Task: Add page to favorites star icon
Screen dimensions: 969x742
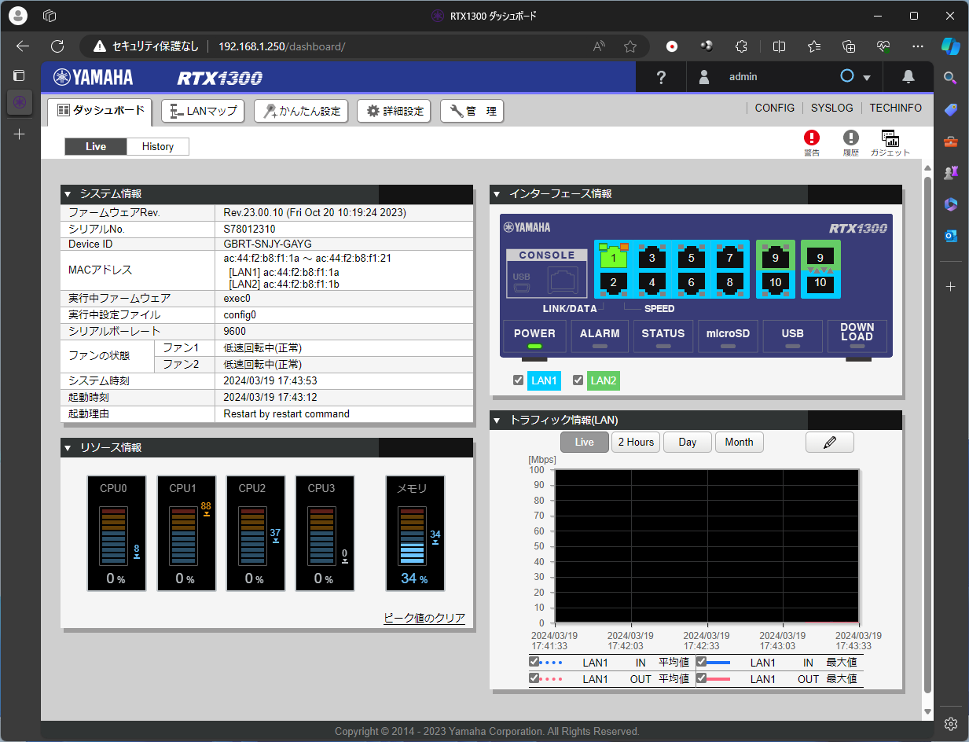Action: click(x=629, y=46)
